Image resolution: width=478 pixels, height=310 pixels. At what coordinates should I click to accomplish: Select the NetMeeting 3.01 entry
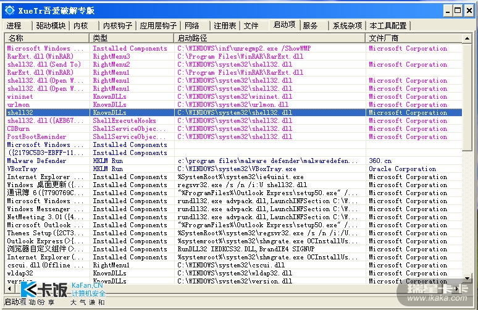233,217
